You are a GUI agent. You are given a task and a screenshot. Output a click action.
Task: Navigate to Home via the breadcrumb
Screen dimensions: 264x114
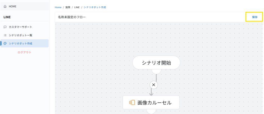pyautogui.click(x=58, y=7)
